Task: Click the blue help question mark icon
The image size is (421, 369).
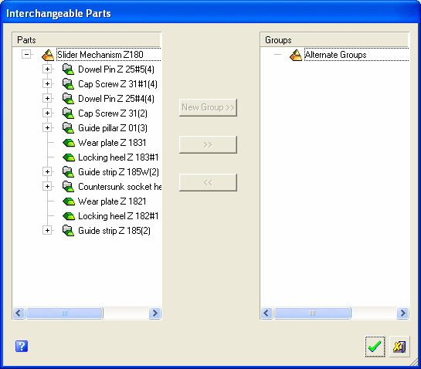Action: [22, 346]
